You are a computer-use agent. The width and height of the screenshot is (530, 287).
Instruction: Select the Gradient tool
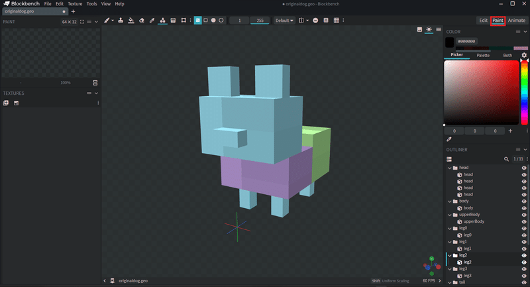173,21
